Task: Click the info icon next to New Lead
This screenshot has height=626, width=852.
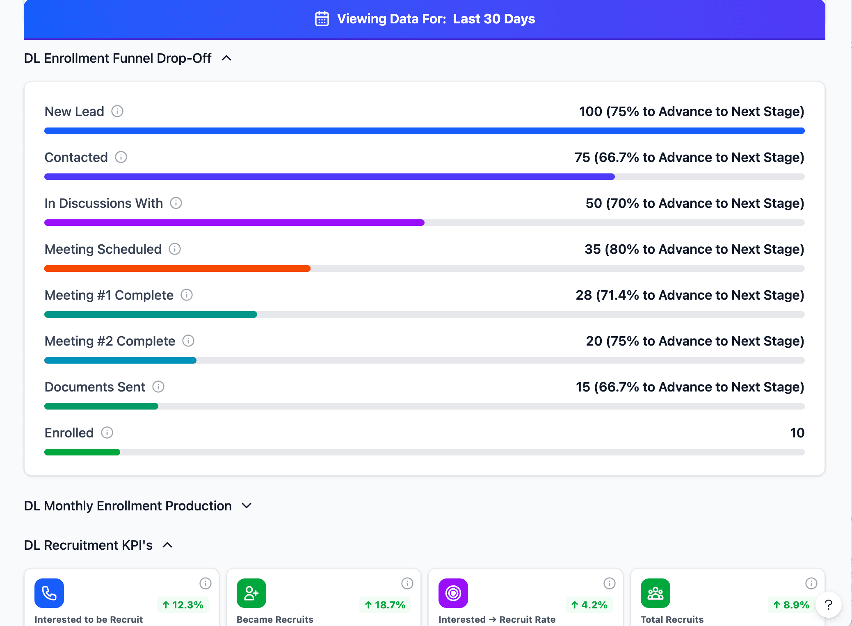Action: pyautogui.click(x=118, y=111)
